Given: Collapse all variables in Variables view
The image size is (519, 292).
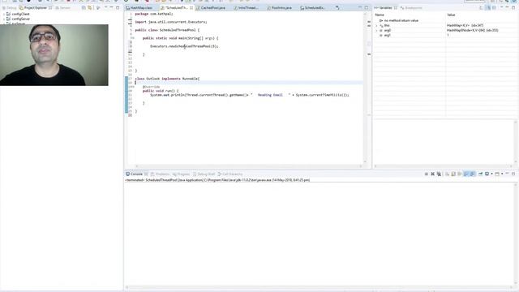Looking at the screenshot, I should pos(494,7).
